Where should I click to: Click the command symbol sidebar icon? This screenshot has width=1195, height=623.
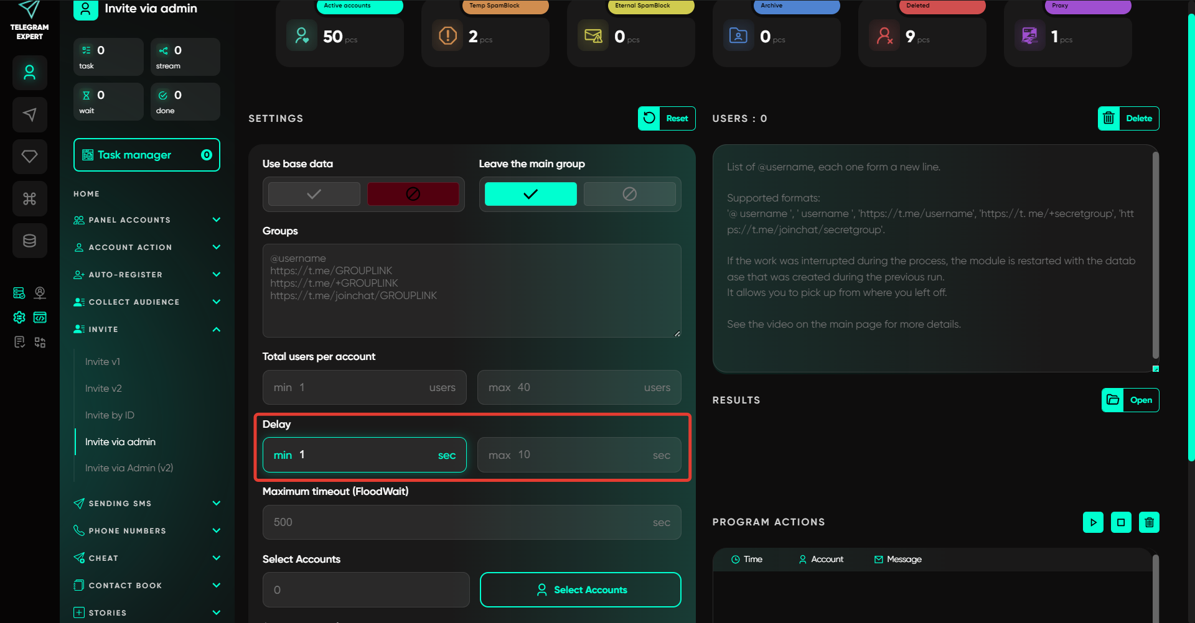(29, 198)
